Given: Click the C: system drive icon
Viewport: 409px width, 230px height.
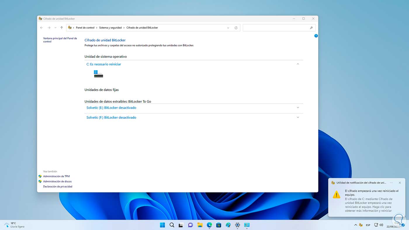Looking at the screenshot, I should [98, 74].
